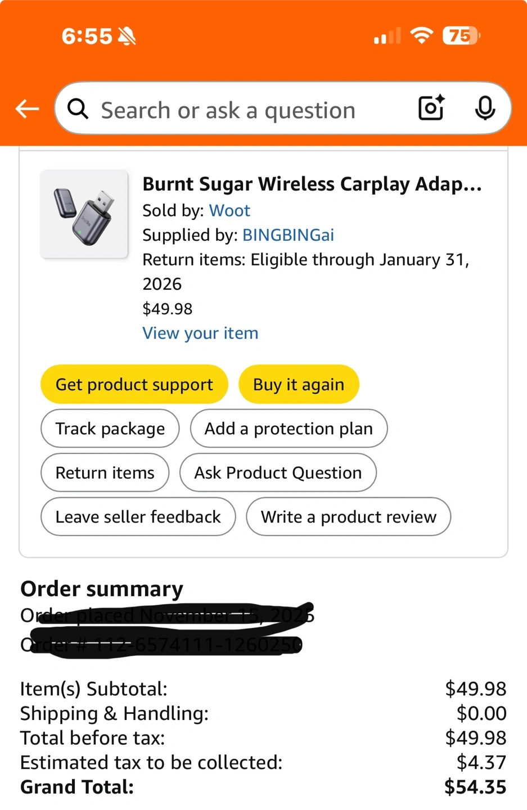
Task: Tap Track package button
Action: (x=110, y=429)
